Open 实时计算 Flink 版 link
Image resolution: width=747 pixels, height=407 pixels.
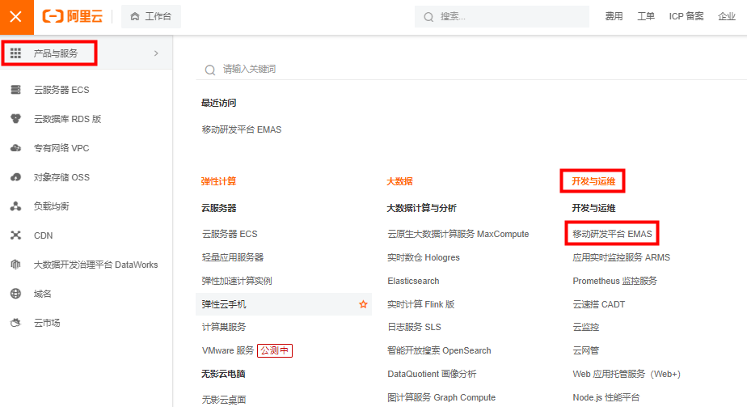click(x=420, y=304)
